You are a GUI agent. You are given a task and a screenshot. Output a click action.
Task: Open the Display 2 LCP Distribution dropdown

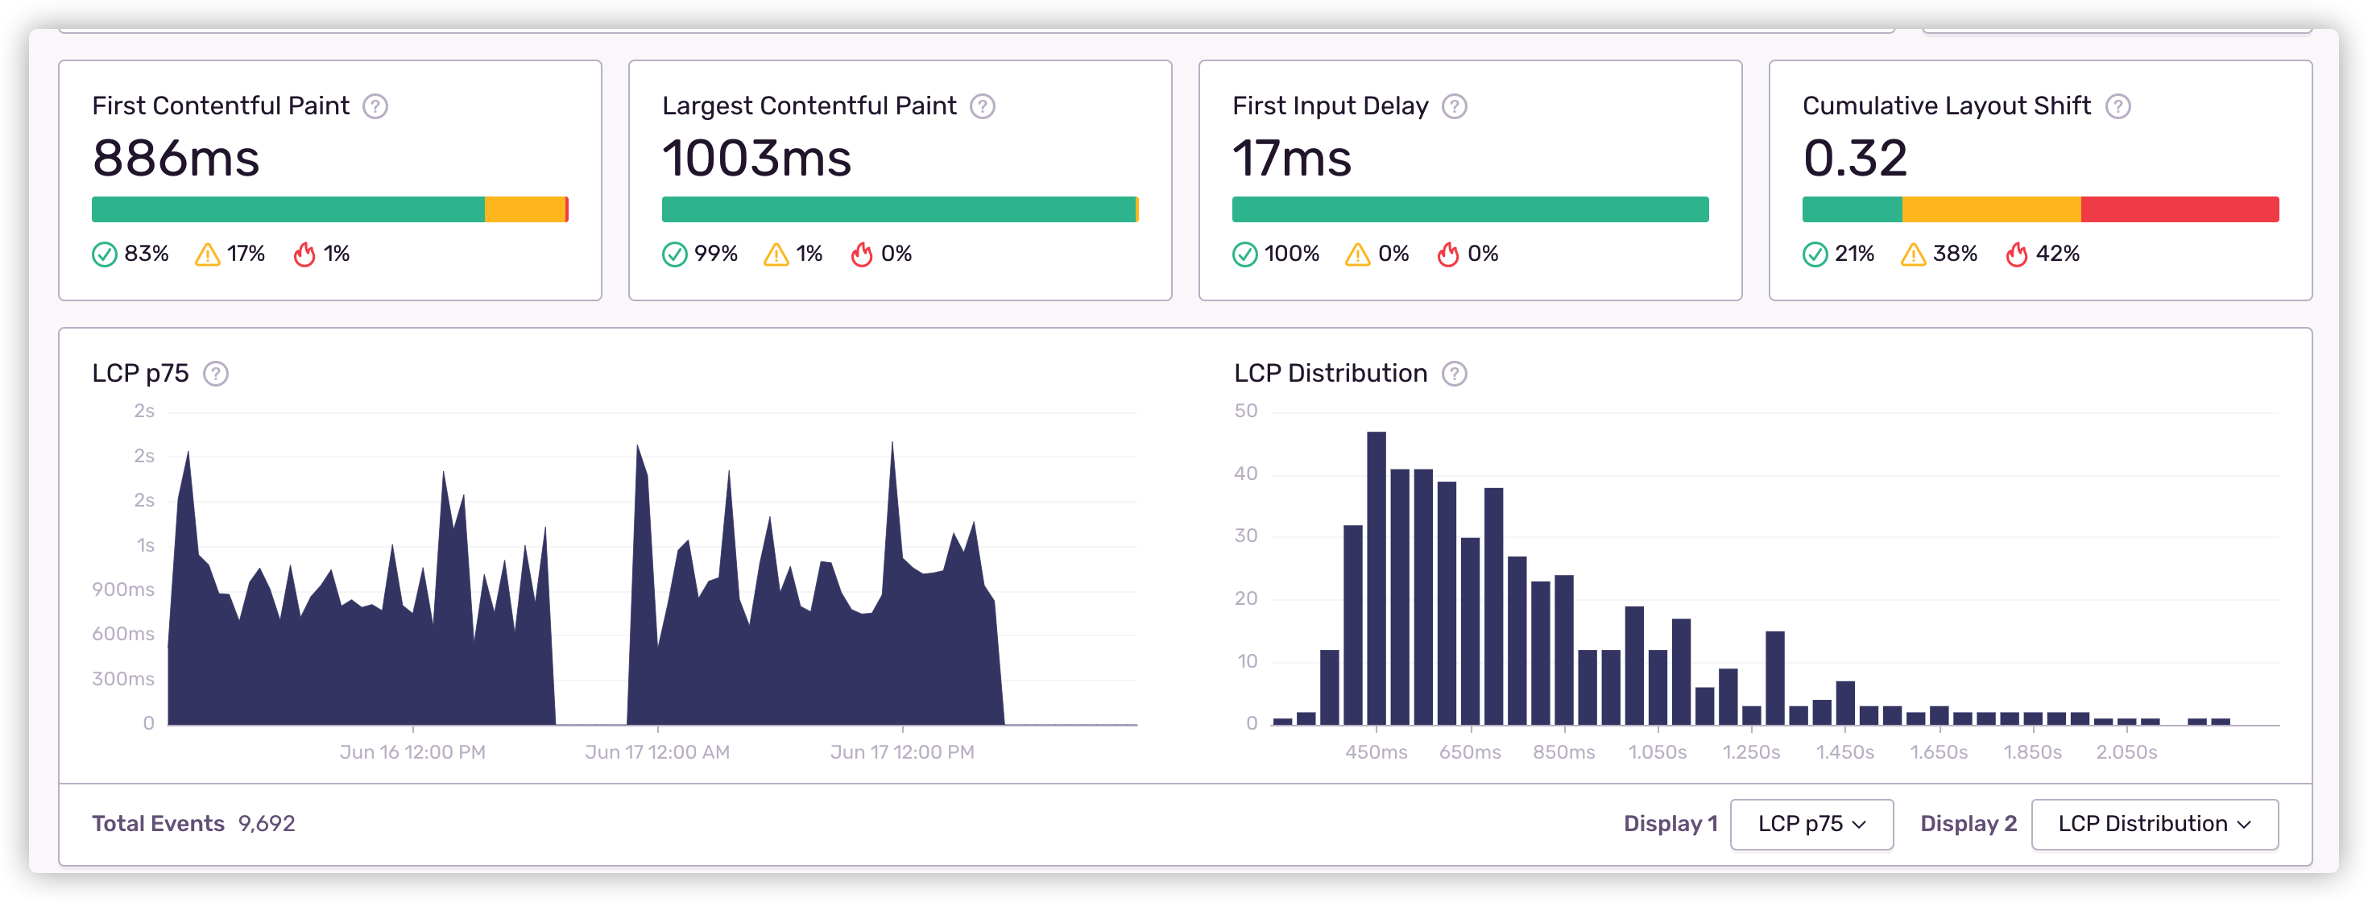pyautogui.click(x=2154, y=824)
